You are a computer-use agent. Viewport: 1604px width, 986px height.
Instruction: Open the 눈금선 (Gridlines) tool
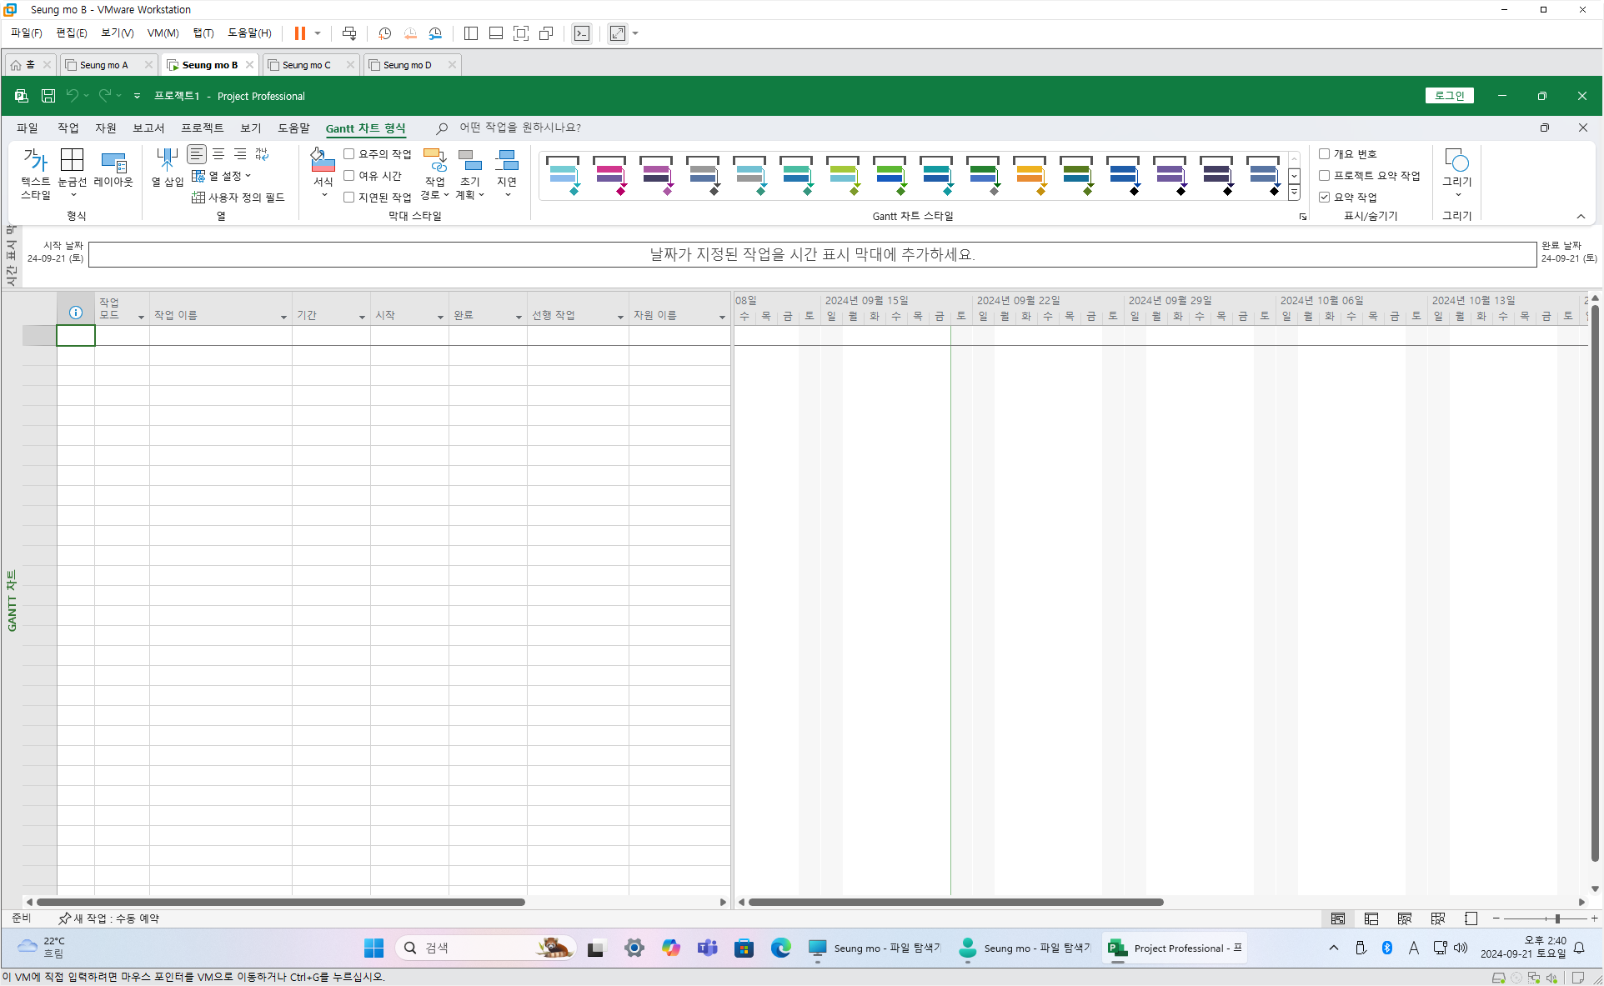tap(72, 160)
